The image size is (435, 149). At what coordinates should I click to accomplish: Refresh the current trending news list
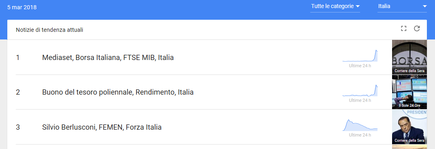[417, 29]
